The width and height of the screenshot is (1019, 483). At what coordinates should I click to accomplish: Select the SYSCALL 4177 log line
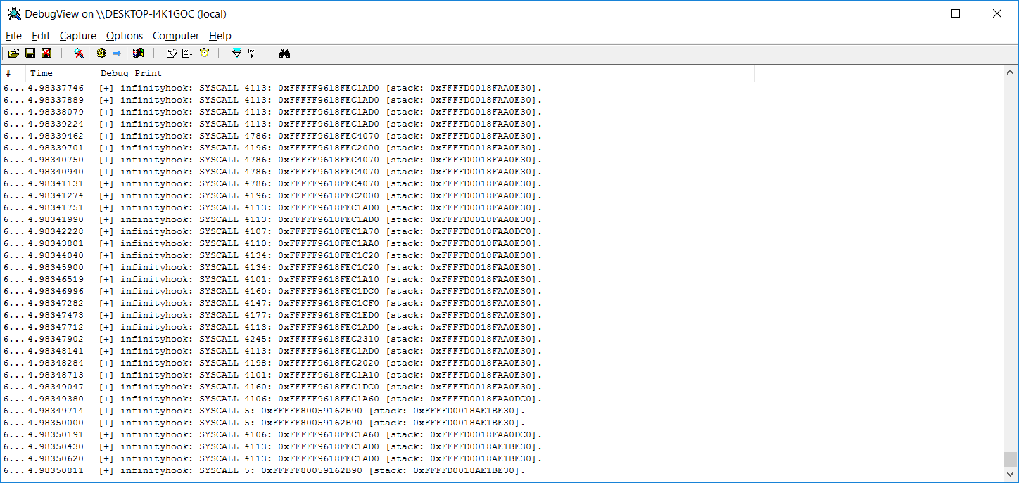click(502, 315)
